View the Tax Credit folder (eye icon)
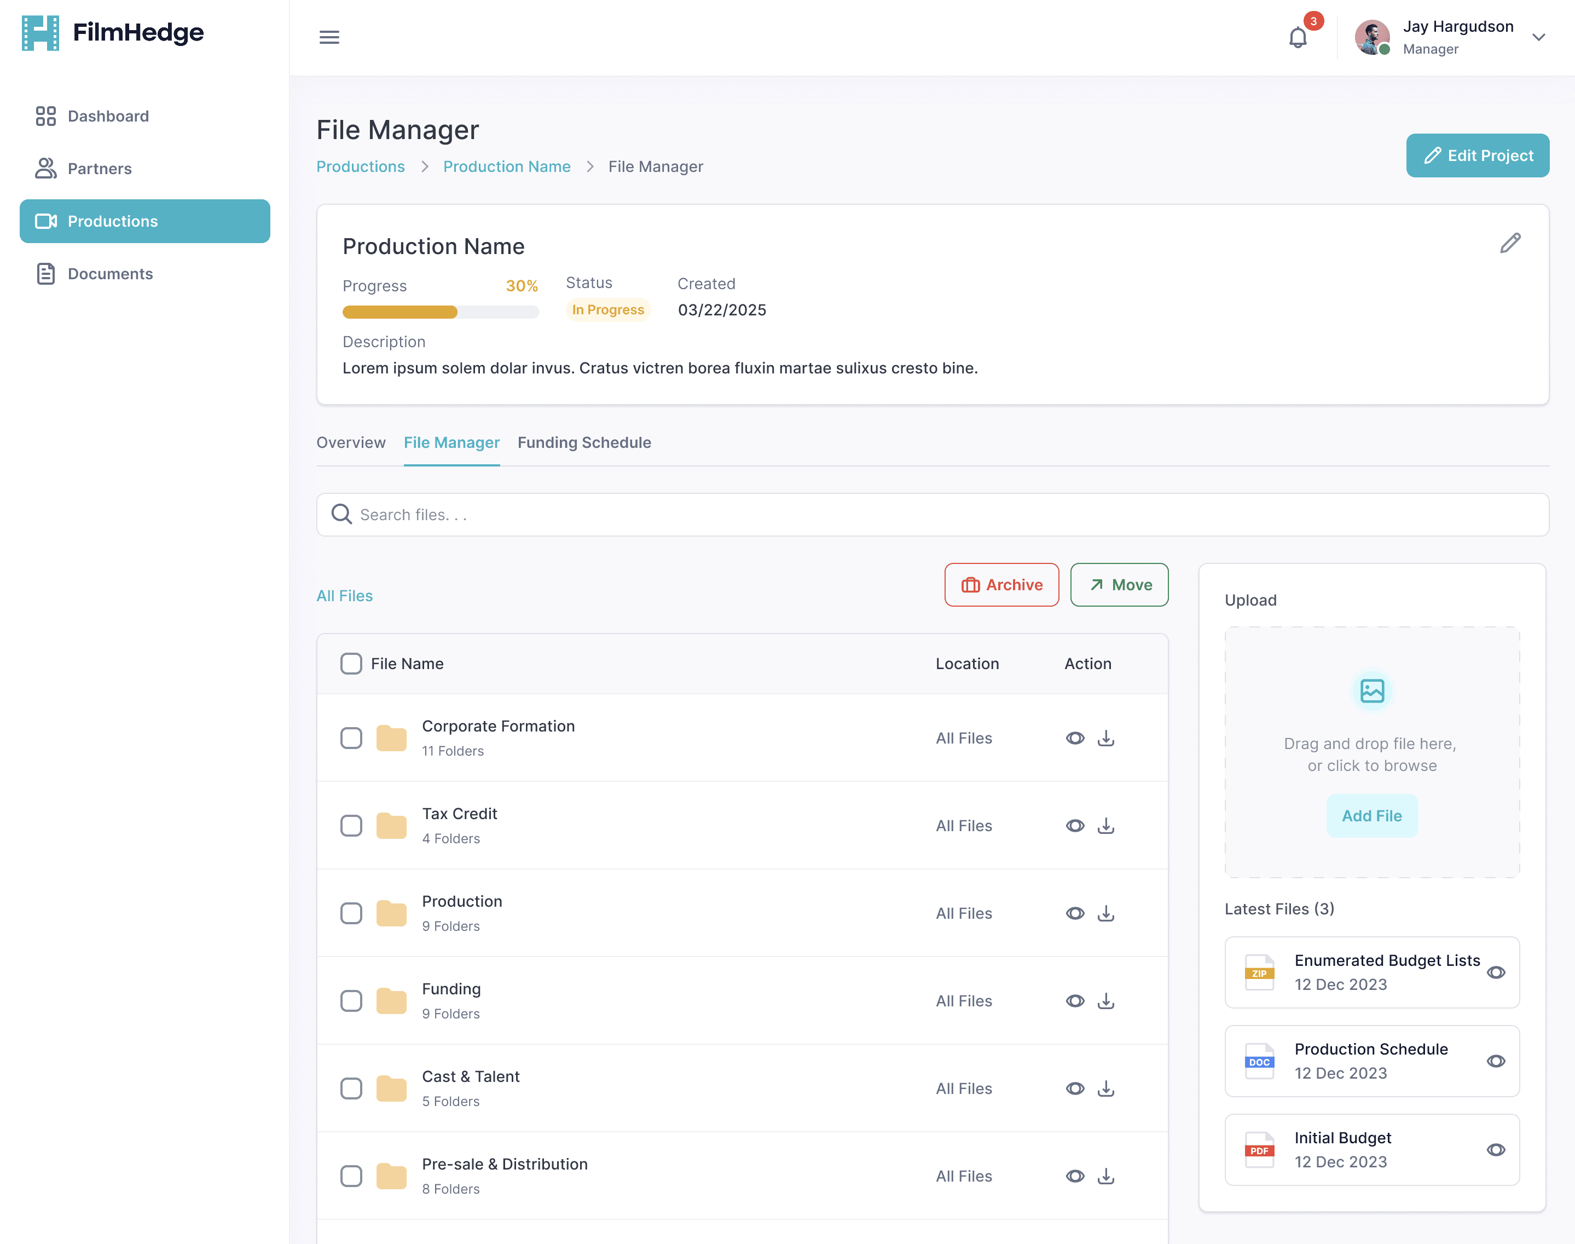The height and width of the screenshot is (1244, 1575). coord(1075,825)
